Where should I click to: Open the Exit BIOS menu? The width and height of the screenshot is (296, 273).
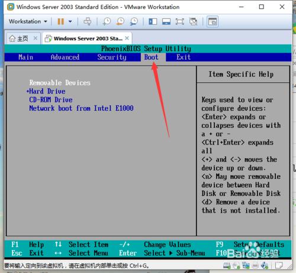click(184, 57)
